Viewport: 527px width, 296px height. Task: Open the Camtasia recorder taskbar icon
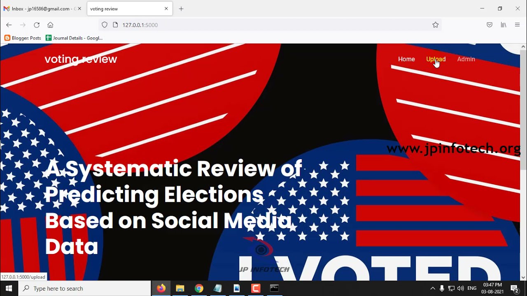pyautogui.click(x=256, y=289)
